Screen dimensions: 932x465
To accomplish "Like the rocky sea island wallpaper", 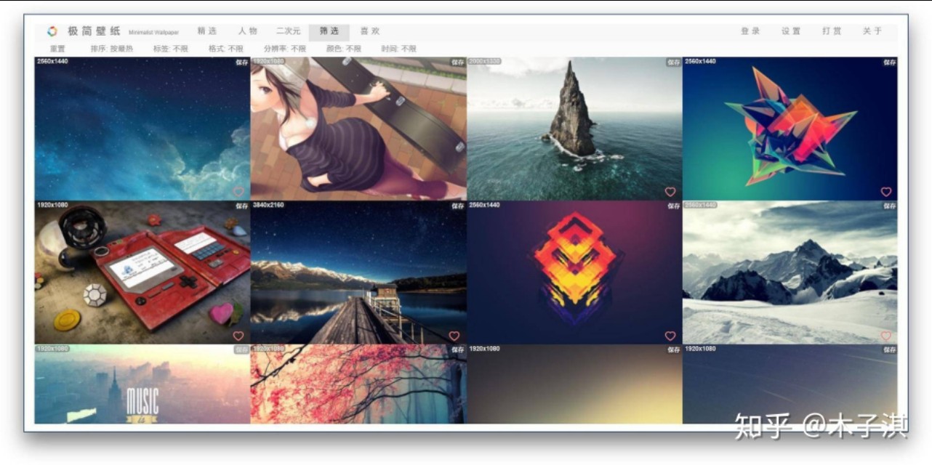I will click(670, 192).
